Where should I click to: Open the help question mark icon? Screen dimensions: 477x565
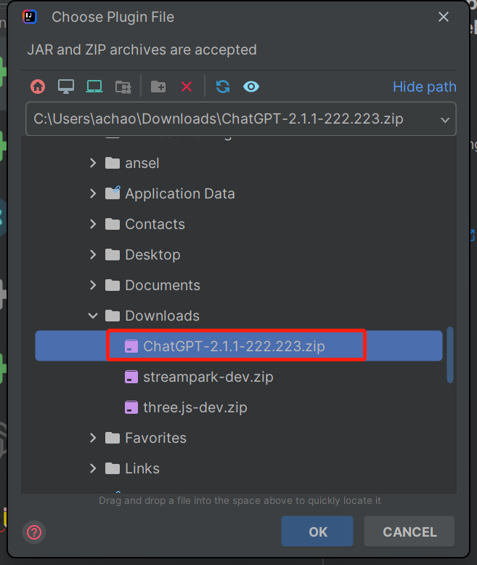coord(33,532)
